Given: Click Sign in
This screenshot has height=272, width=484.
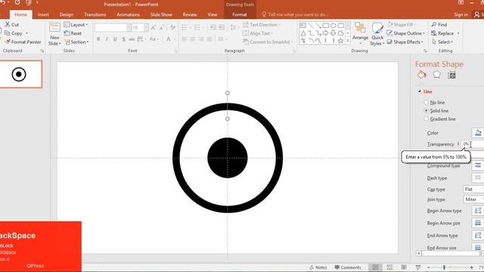Looking at the screenshot, I should point(461,14).
